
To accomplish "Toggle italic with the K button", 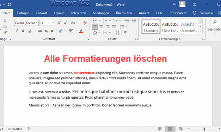I will tap(23, 31).
